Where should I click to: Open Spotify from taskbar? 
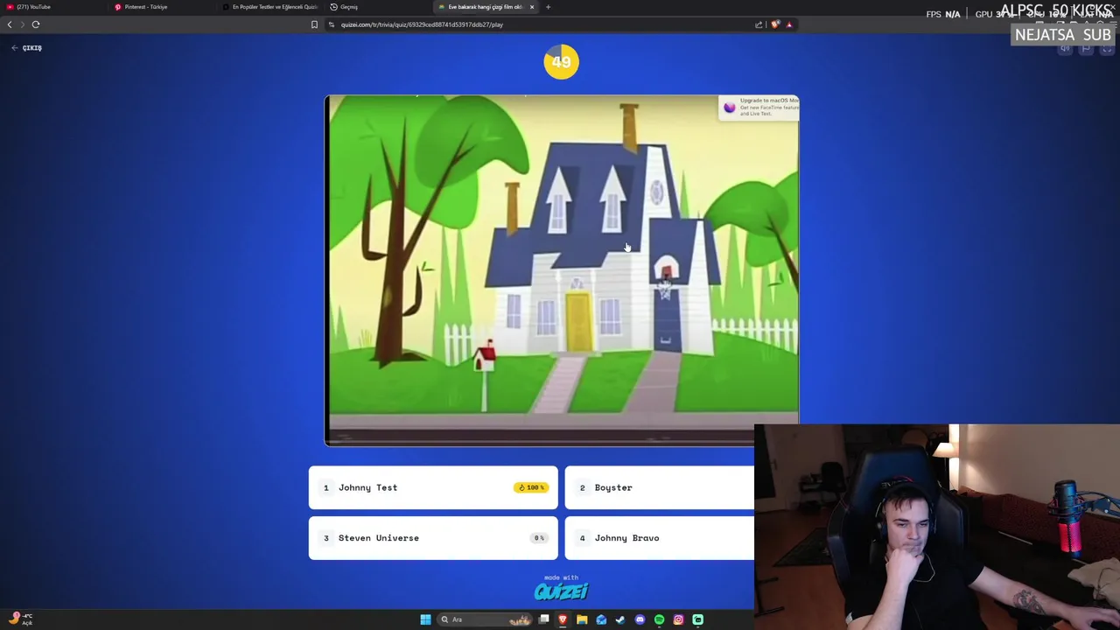click(659, 619)
